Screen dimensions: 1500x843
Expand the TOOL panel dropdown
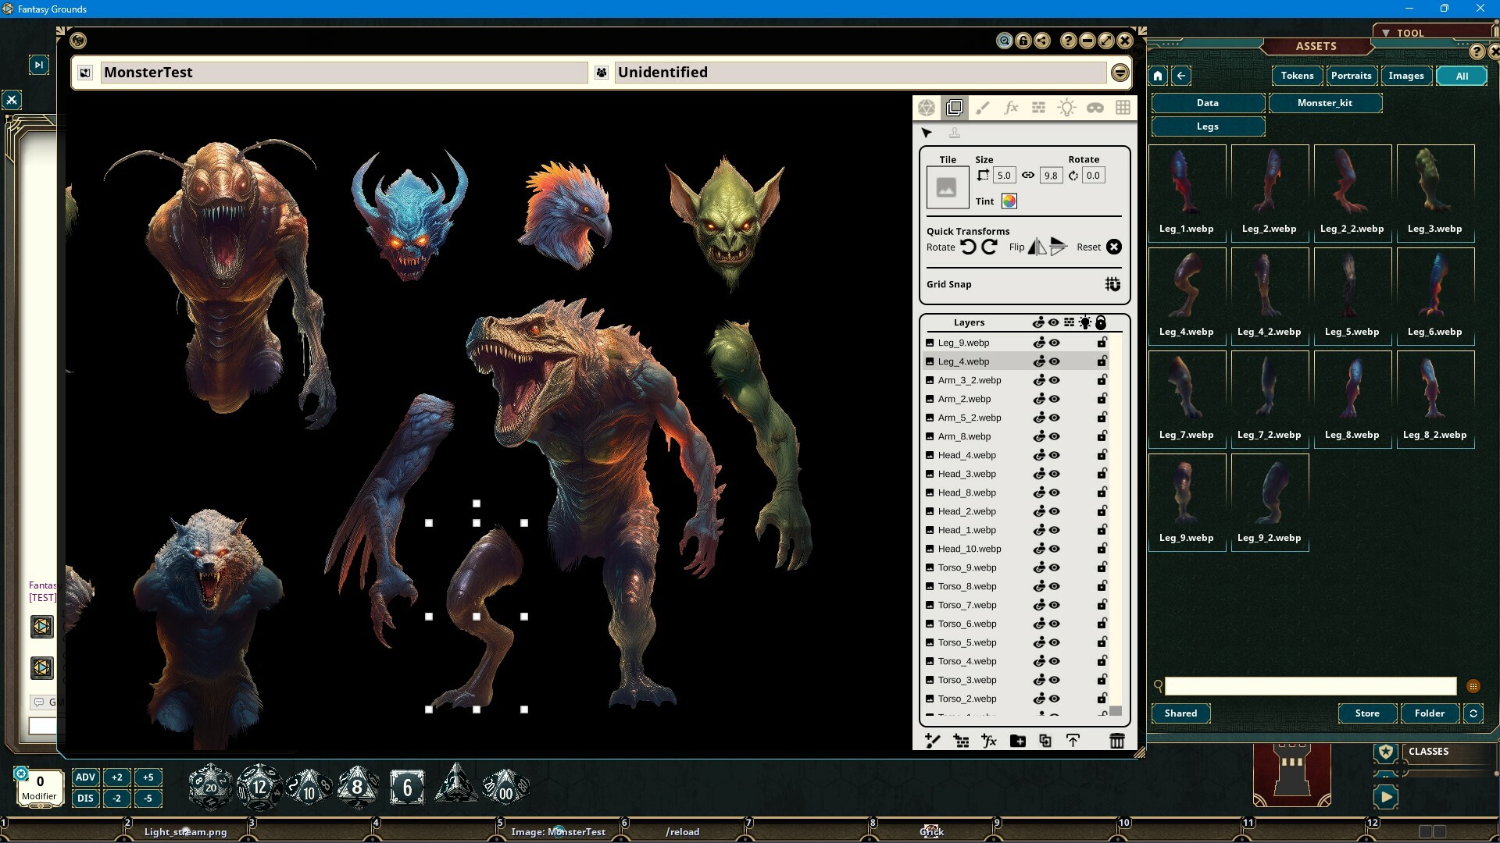[x=1384, y=32]
